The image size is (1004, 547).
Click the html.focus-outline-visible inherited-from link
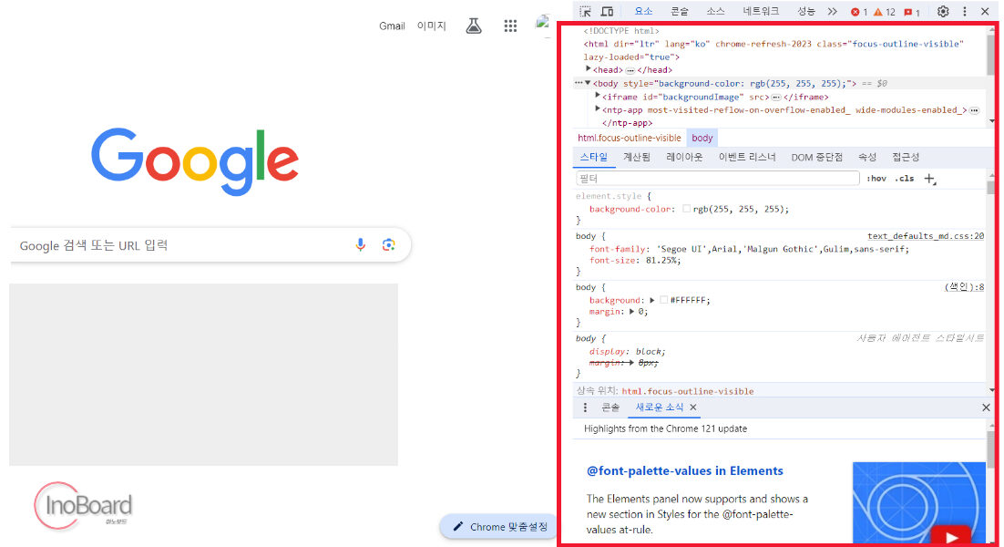687,391
